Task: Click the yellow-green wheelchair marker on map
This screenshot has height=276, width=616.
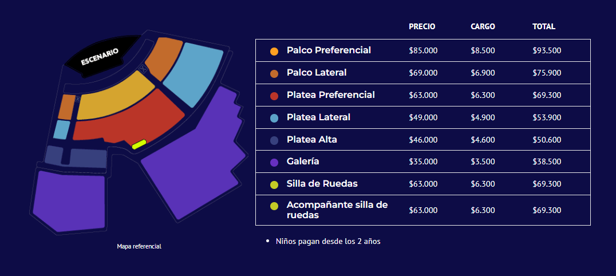Action: [139, 144]
